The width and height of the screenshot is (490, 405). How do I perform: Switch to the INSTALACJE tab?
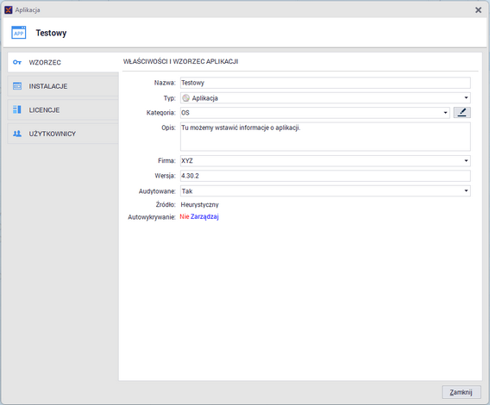pyautogui.click(x=63, y=86)
